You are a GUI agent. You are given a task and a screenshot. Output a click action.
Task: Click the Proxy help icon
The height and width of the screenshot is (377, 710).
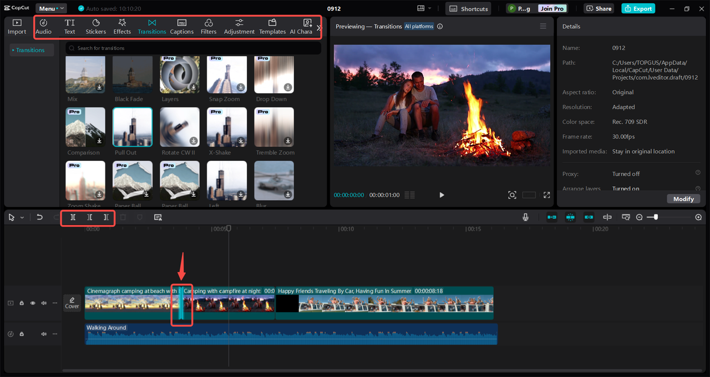pyautogui.click(x=698, y=173)
